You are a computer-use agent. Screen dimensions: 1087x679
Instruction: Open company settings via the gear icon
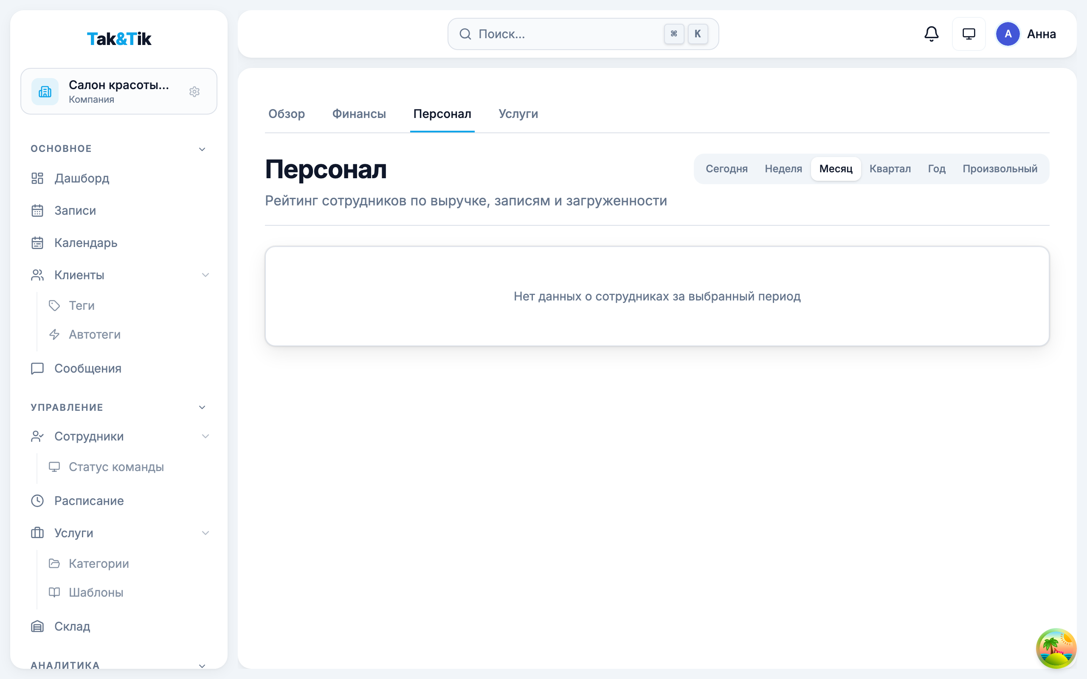194,92
